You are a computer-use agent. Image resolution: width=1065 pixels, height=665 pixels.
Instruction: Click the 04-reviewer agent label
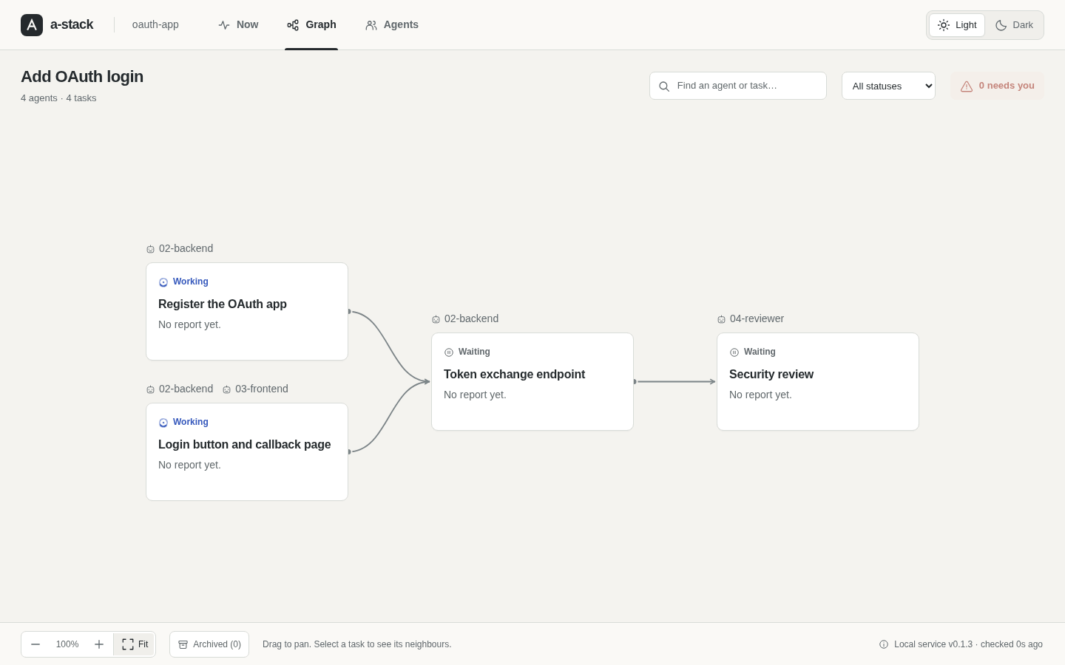point(757,318)
